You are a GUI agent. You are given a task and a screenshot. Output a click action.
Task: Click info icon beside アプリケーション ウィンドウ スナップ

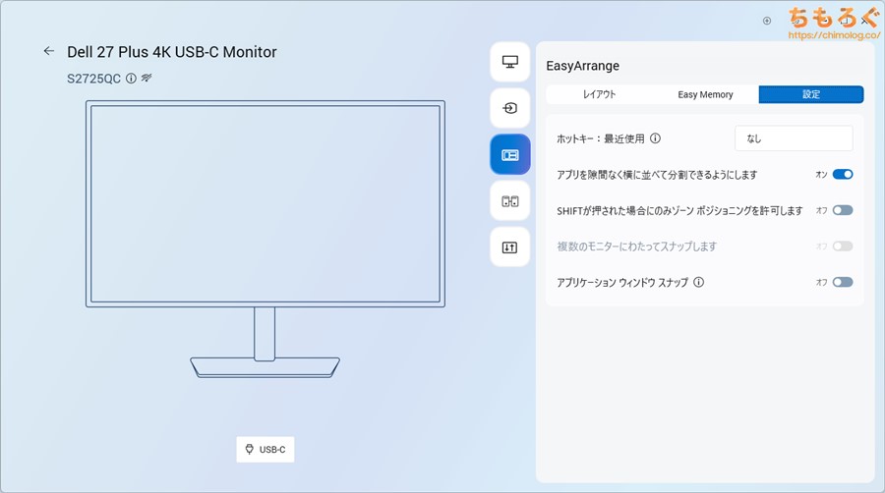coord(699,282)
